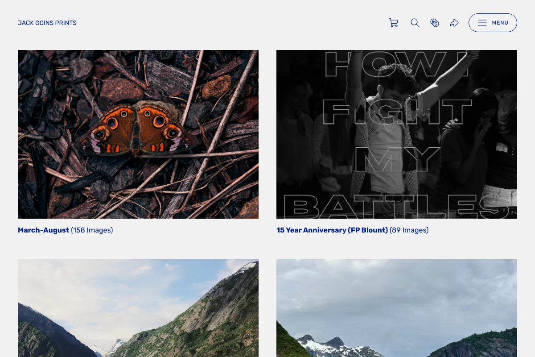
Task: Click the (158 Images) count text
Action: pos(92,230)
